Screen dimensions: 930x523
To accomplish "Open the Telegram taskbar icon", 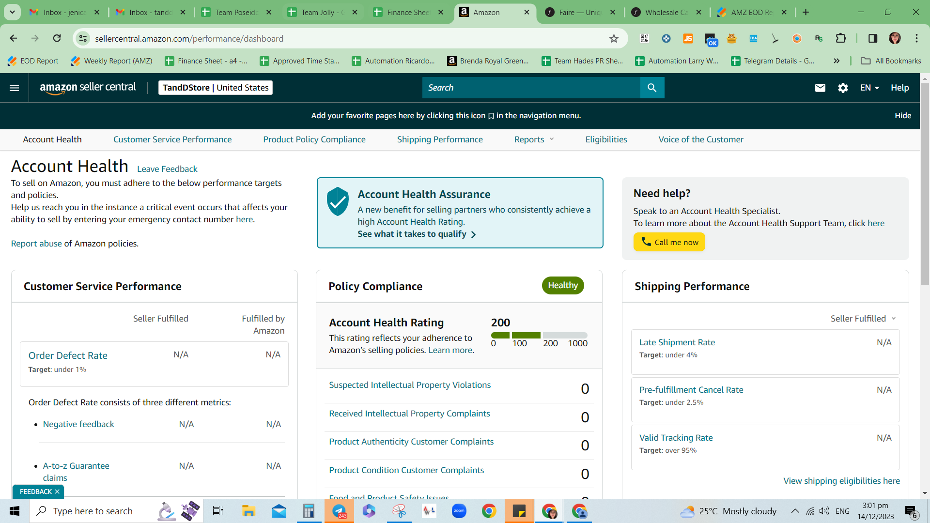I will tap(339, 511).
